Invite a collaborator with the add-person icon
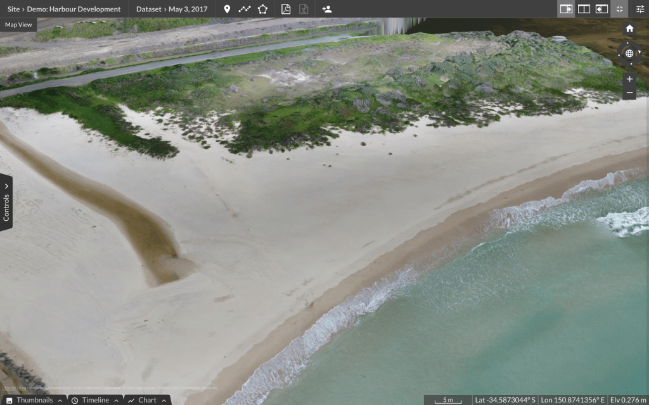The height and width of the screenshot is (405, 649). click(x=328, y=9)
